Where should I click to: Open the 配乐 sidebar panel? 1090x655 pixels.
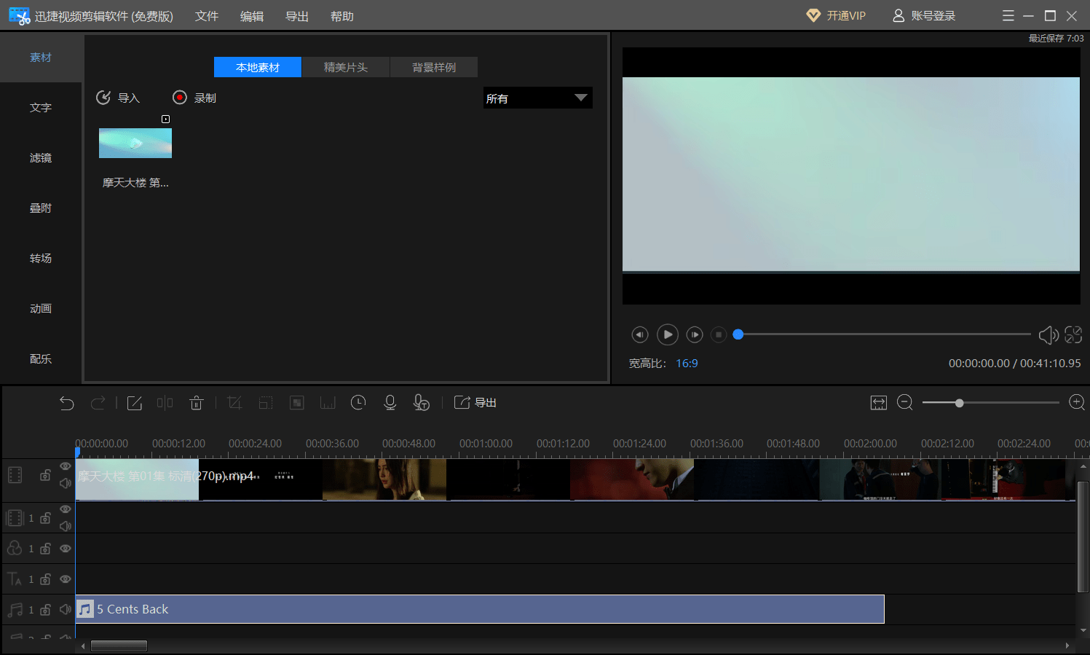(x=41, y=359)
